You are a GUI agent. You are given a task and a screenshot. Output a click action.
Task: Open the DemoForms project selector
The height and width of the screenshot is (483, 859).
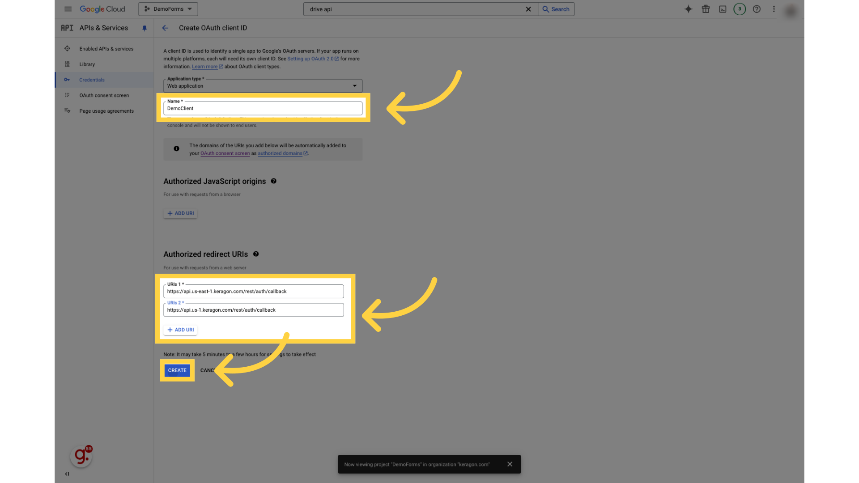coord(168,9)
